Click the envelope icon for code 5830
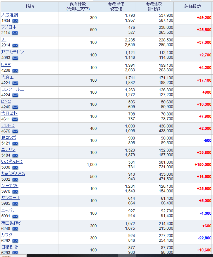Screen dimensions: 213x257 pyautogui.click(x=15, y=167)
